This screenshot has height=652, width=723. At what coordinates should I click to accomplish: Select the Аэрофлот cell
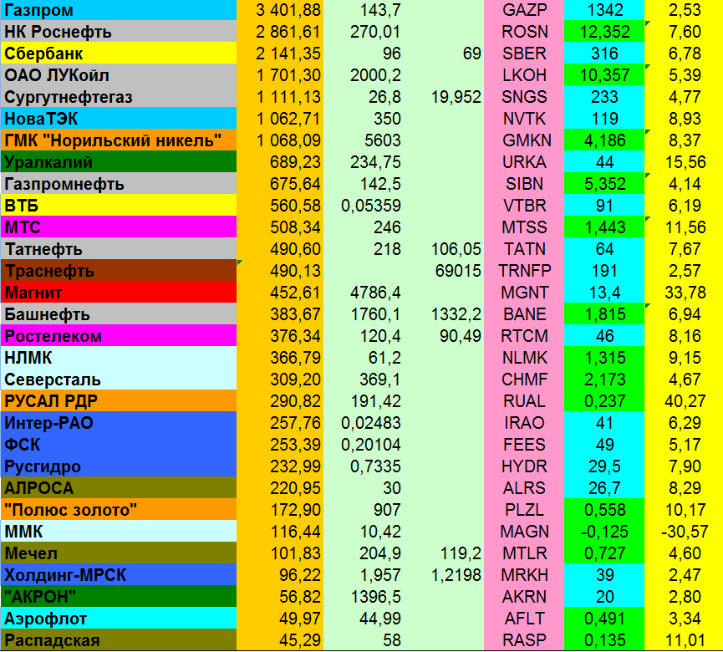point(119,619)
